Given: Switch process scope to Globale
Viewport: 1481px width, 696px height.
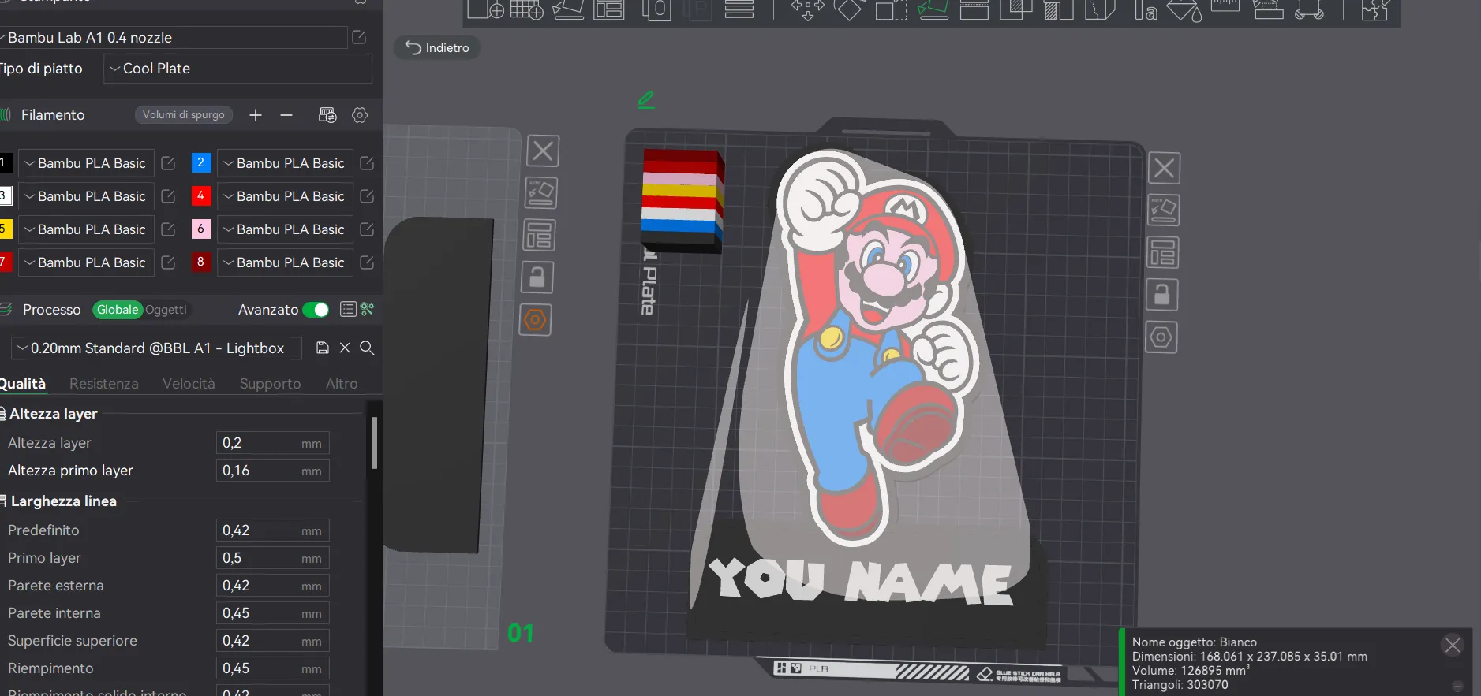Looking at the screenshot, I should 118,310.
